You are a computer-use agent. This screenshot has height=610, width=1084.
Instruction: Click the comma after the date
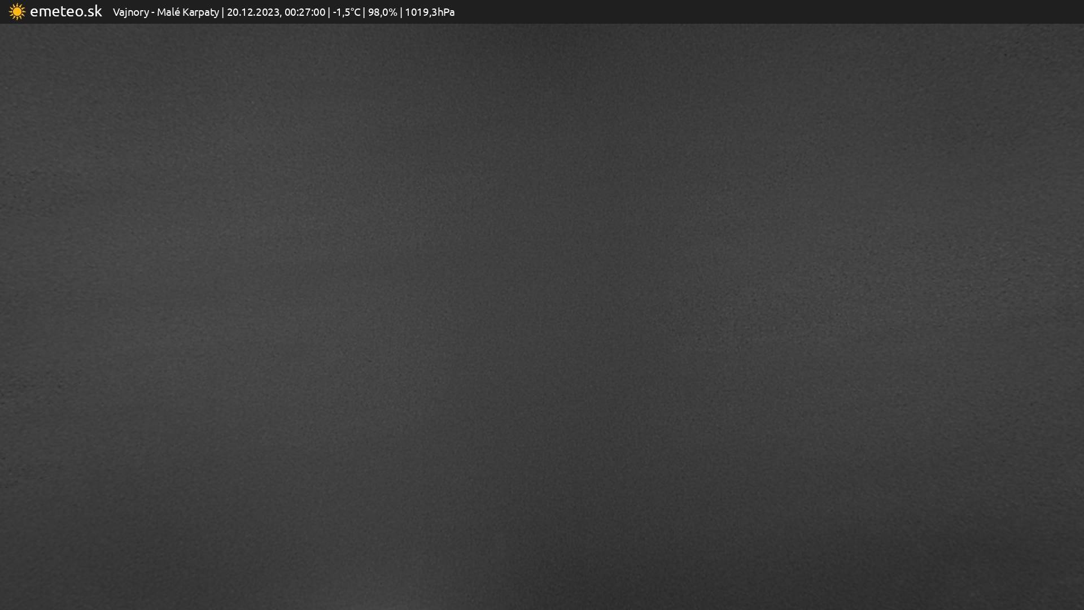coord(281,16)
